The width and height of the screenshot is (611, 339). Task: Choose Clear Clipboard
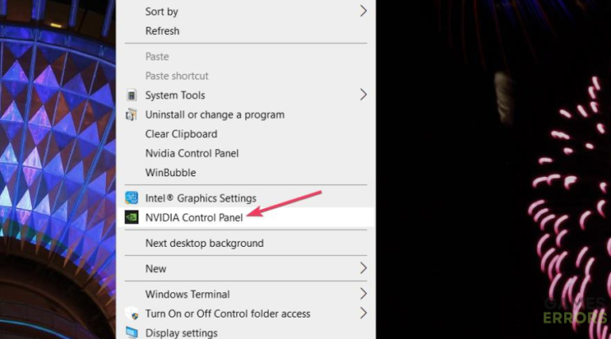pyautogui.click(x=181, y=134)
